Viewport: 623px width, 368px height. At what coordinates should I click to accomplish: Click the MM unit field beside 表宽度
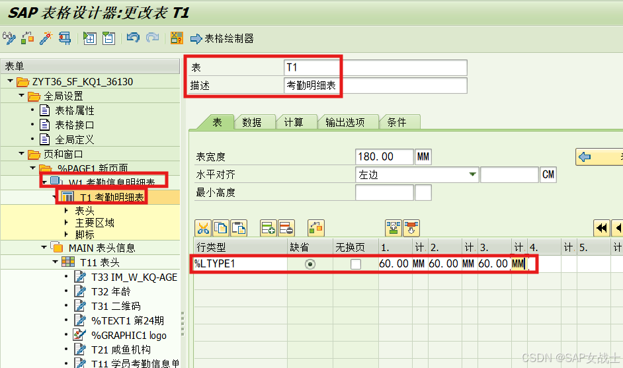point(423,157)
